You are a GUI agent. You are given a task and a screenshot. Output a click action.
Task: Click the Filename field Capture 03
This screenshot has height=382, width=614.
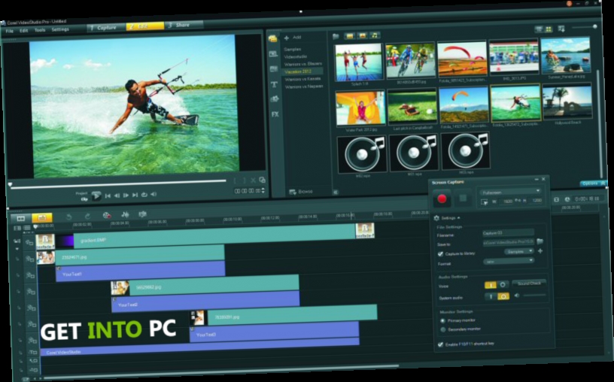[508, 233]
